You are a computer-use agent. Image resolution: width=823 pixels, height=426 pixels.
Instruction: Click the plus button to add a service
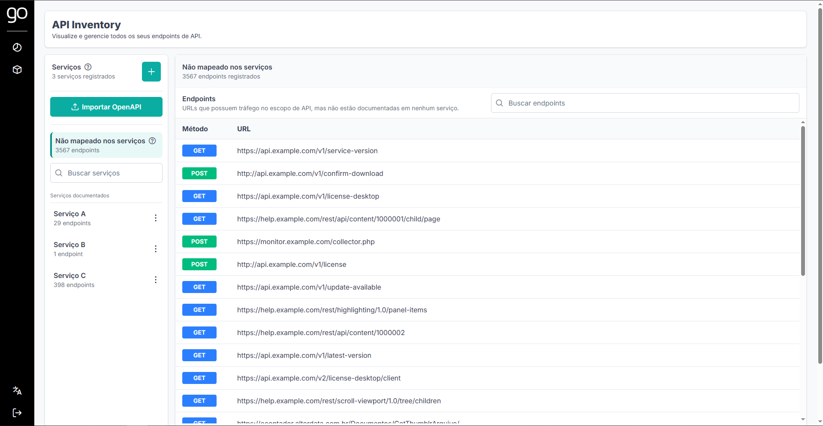point(151,72)
